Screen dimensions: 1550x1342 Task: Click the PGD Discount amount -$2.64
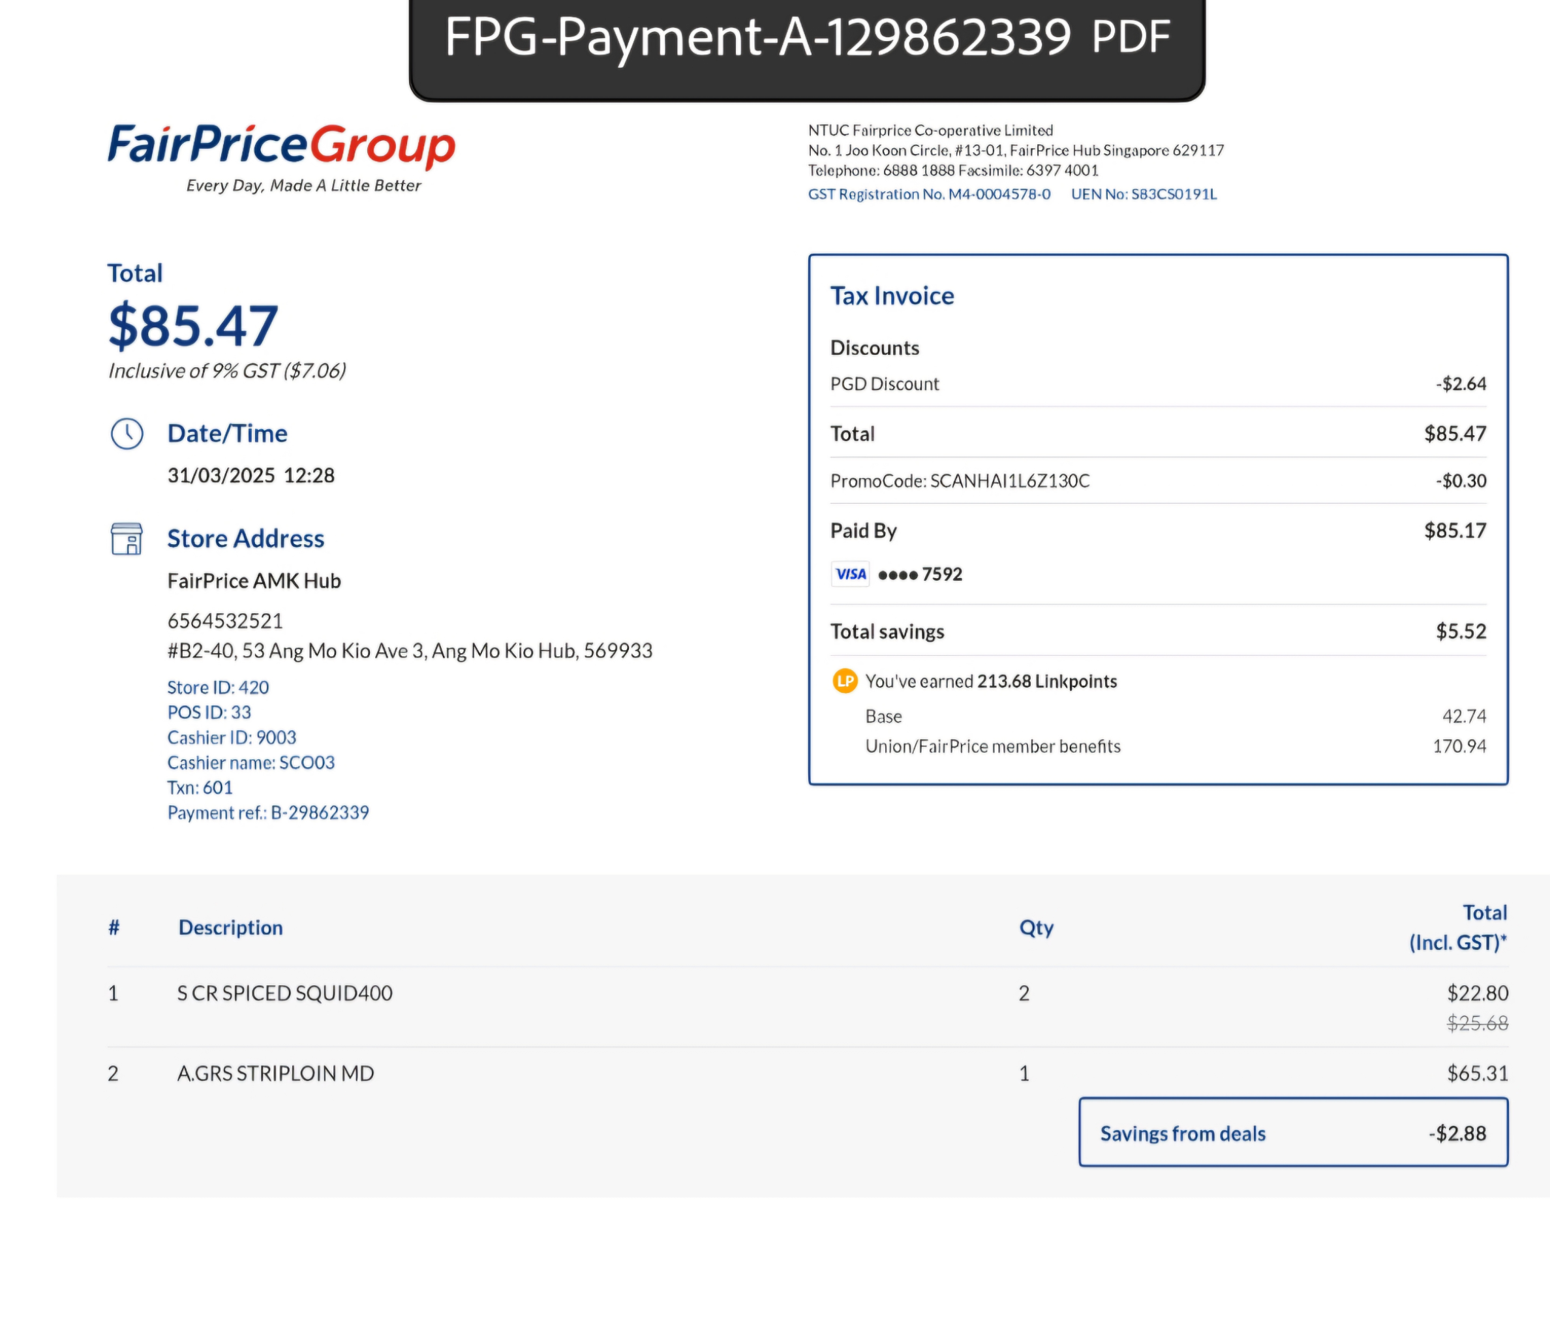(x=1461, y=384)
